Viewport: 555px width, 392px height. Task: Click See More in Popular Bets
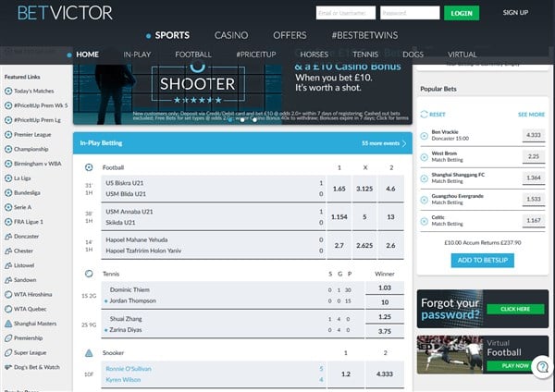531,115
